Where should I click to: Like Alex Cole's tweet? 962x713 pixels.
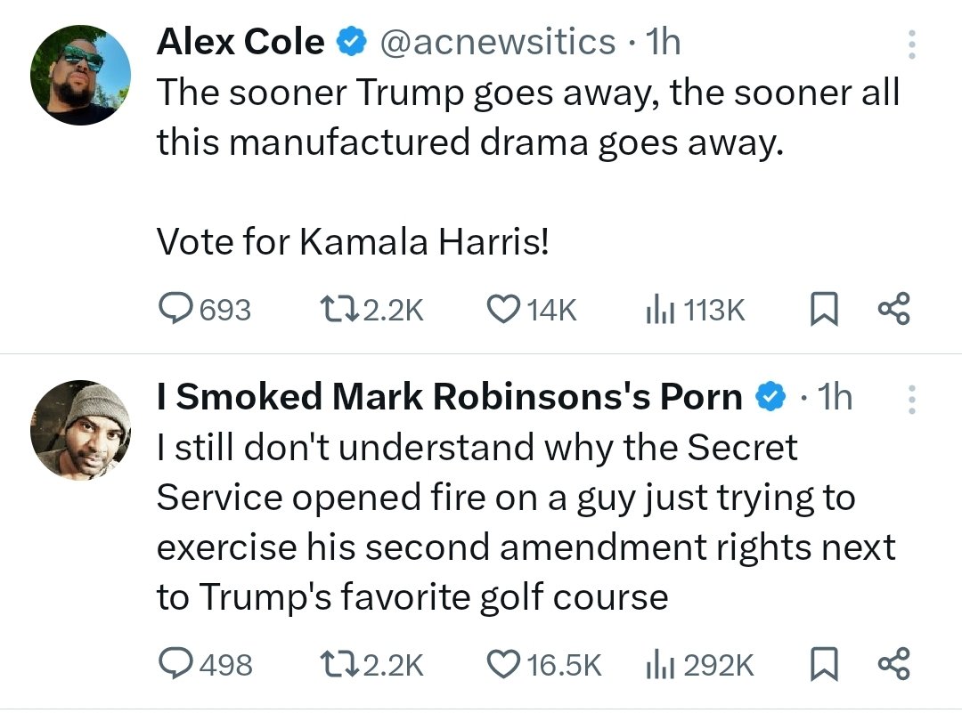(x=504, y=309)
